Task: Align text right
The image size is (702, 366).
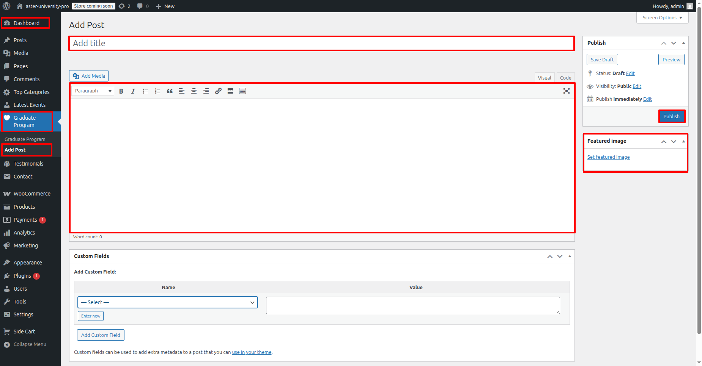Action: [206, 91]
